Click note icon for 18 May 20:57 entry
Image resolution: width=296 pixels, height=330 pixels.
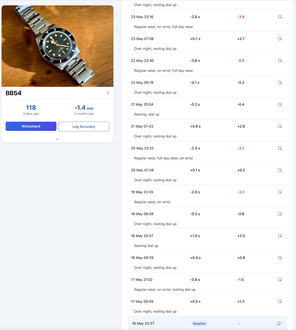[280, 236]
